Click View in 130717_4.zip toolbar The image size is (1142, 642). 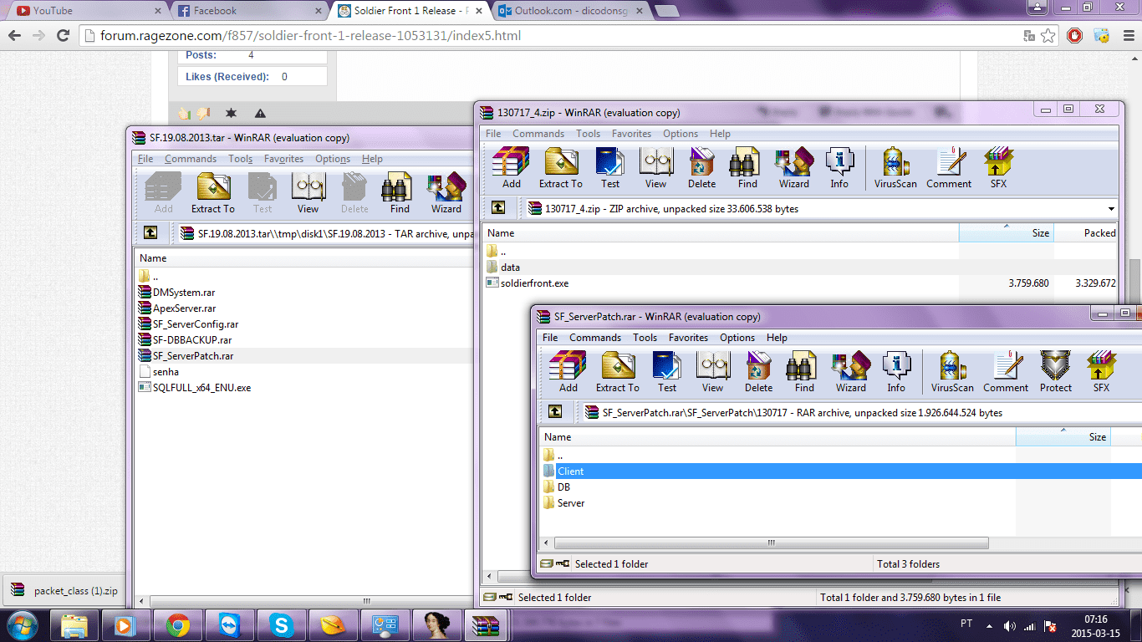[656, 168]
